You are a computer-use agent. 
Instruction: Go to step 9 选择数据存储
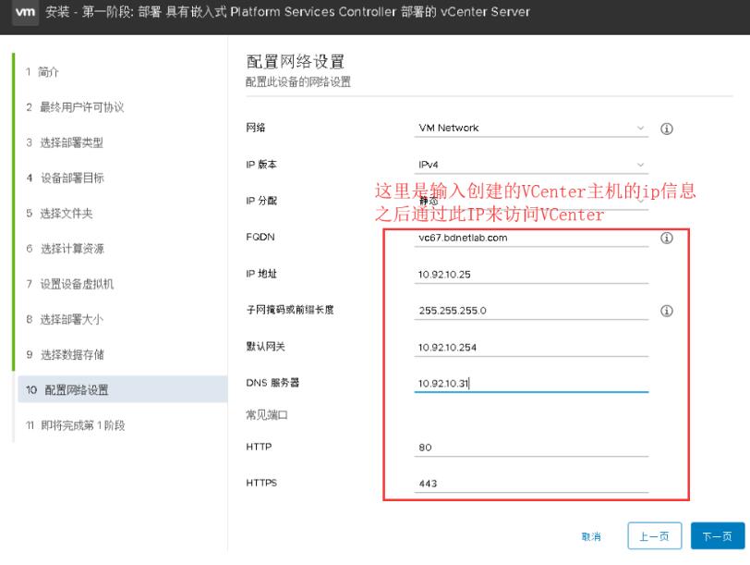pos(65,355)
